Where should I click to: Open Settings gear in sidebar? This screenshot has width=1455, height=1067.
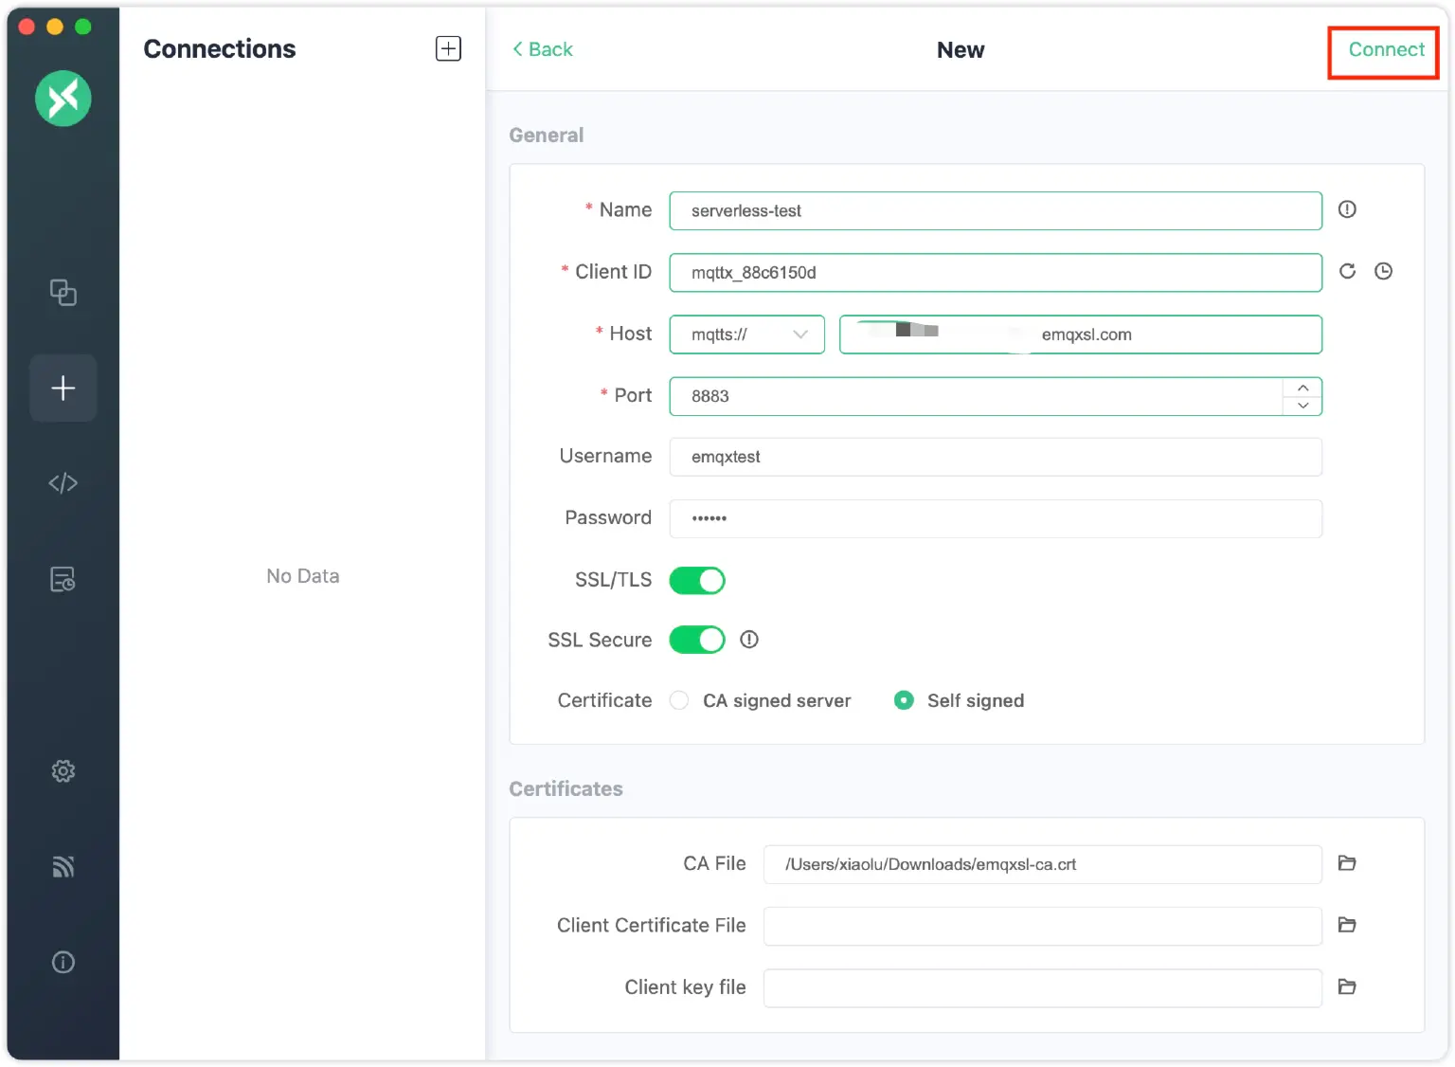63,771
